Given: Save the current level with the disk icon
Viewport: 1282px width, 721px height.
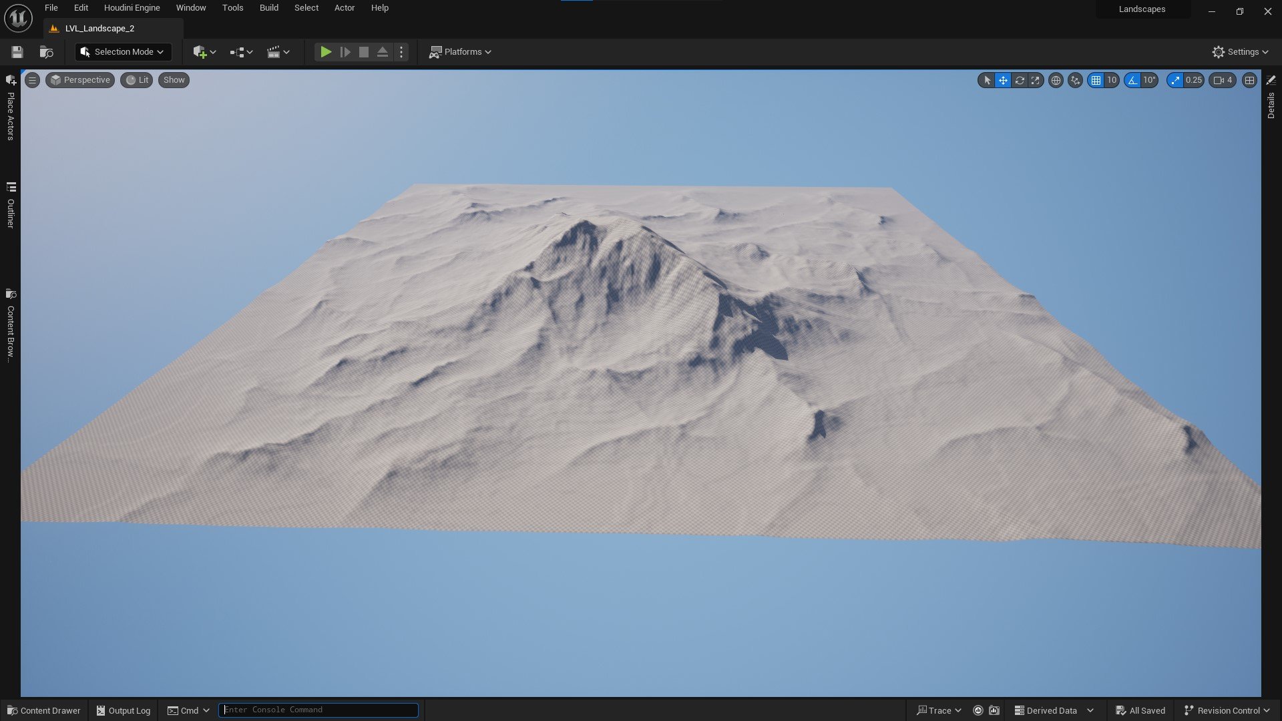Looking at the screenshot, I should click(x=17, y=52).
